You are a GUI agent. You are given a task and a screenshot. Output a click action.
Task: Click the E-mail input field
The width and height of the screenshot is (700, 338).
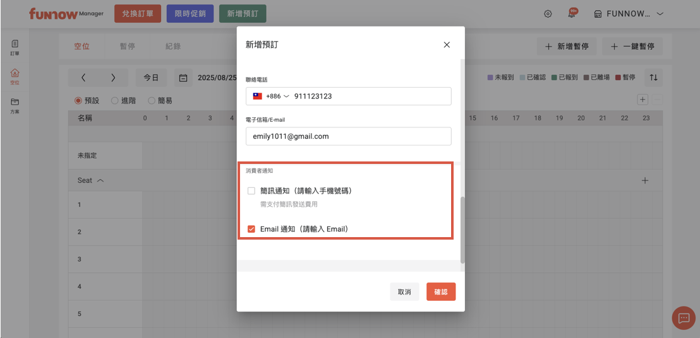point(349,136)
